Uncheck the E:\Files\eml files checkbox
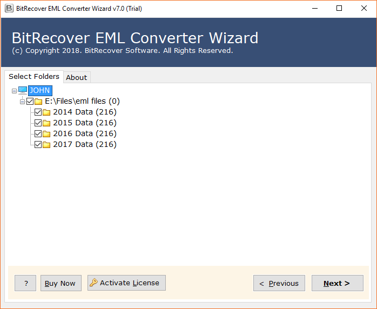377x309 pixels. [30, 102]
